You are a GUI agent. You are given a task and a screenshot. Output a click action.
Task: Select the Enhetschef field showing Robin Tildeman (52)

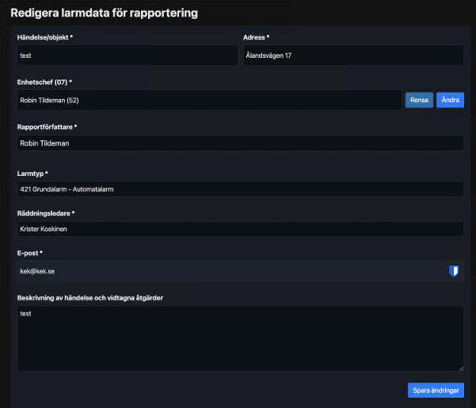tap(208, 100)
